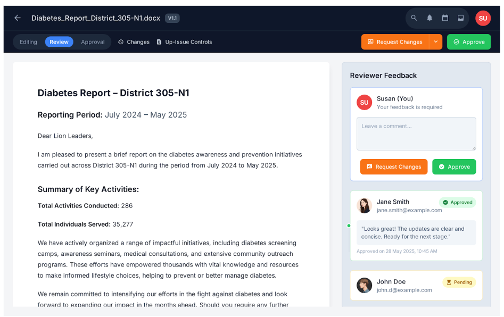The height and width of the screenshot is (317, 504).
Task: Click Jane Smith's Approved status badge
Action: click(x=457, y=202)
